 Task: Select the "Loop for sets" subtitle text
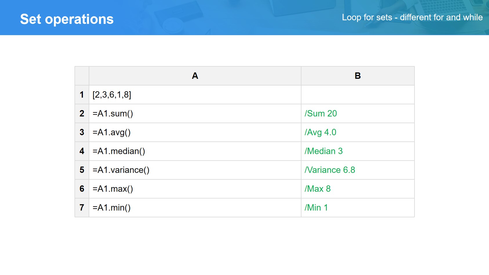(412, 17)
